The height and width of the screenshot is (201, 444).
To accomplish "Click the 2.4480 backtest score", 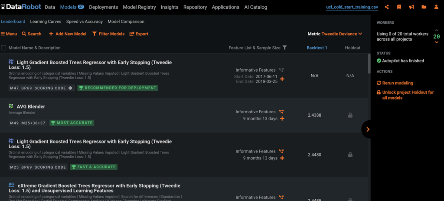I will click(x=315, y=155).
